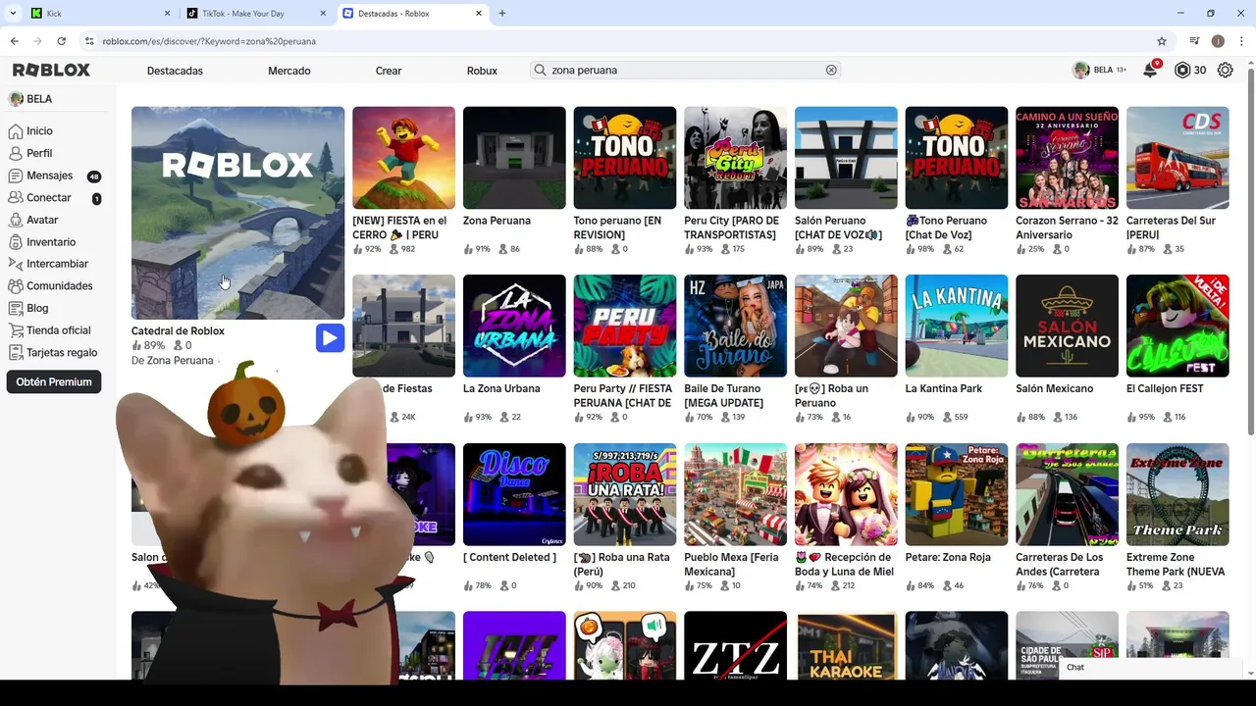The image size is (1256, 706).
Task: Open Salón Mexicano thumbnail
Action: tap(1068, 326)
